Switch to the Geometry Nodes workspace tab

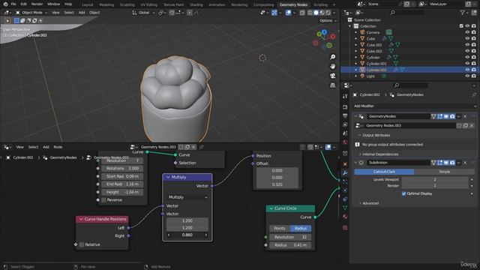coord(293,4)
